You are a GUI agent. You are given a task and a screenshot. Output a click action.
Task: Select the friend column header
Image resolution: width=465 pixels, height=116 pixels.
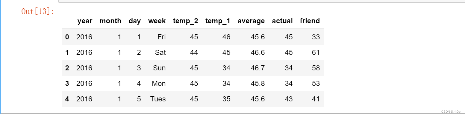310,21
